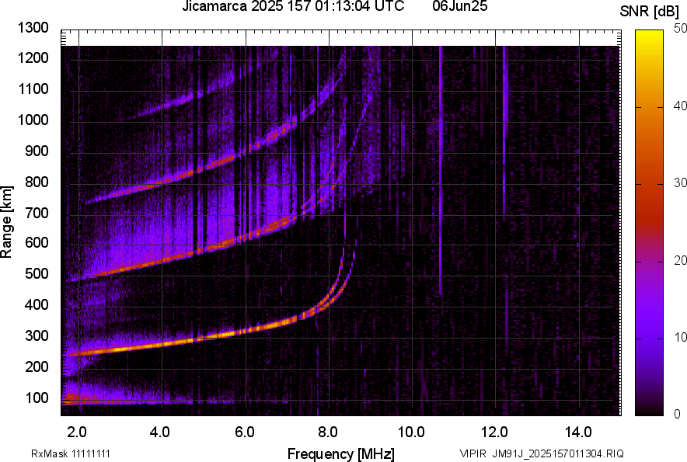Click range tick label '600'

37,242
